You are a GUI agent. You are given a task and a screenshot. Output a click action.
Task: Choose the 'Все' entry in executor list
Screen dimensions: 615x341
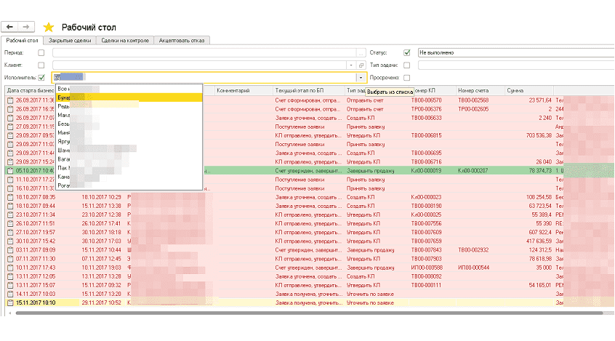coord(129,89)
